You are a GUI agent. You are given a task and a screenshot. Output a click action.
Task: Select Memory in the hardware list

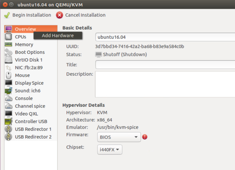tap(31, 44)
